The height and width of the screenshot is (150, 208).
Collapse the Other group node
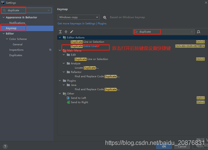(60, 94)
